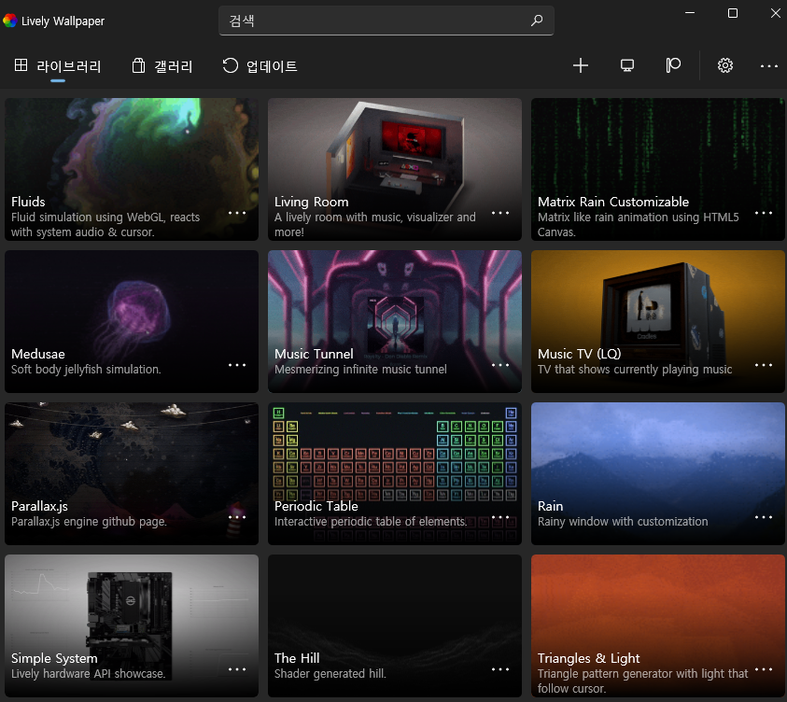
Task: Open Triangles & Light more options
Action: [x=764, y=669]
